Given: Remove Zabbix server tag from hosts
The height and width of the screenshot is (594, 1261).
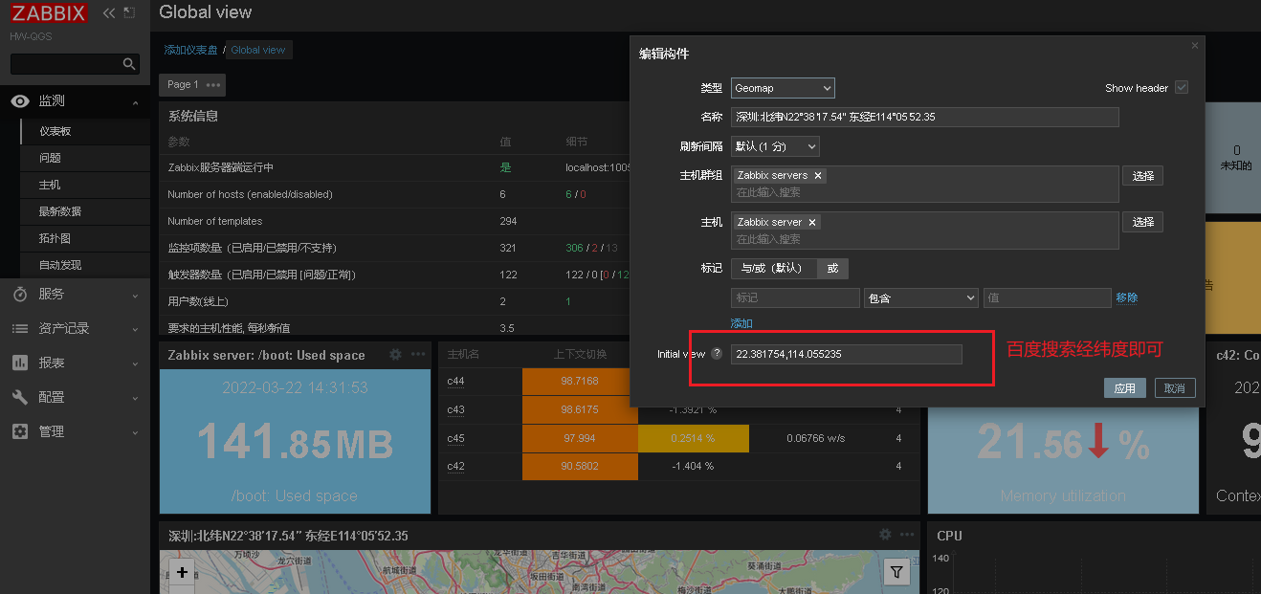Looking at the screenshot, I should coord(812,222).
